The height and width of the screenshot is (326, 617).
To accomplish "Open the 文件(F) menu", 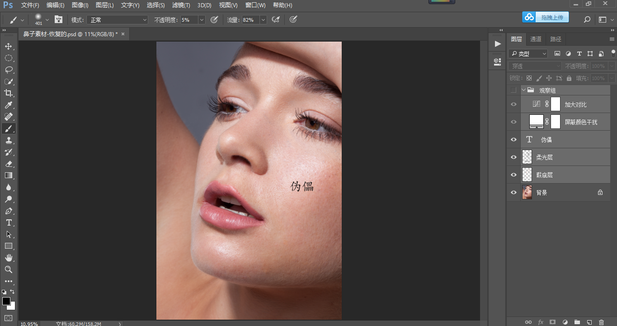I will point(30,5).
